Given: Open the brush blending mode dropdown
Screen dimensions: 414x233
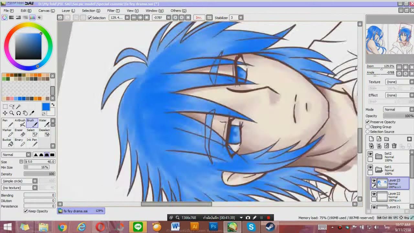Looking at the screenshot, I should 16,155.
